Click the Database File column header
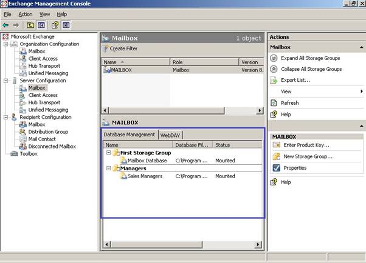Viewport: 366px width, 263px height. coord(193,145)
